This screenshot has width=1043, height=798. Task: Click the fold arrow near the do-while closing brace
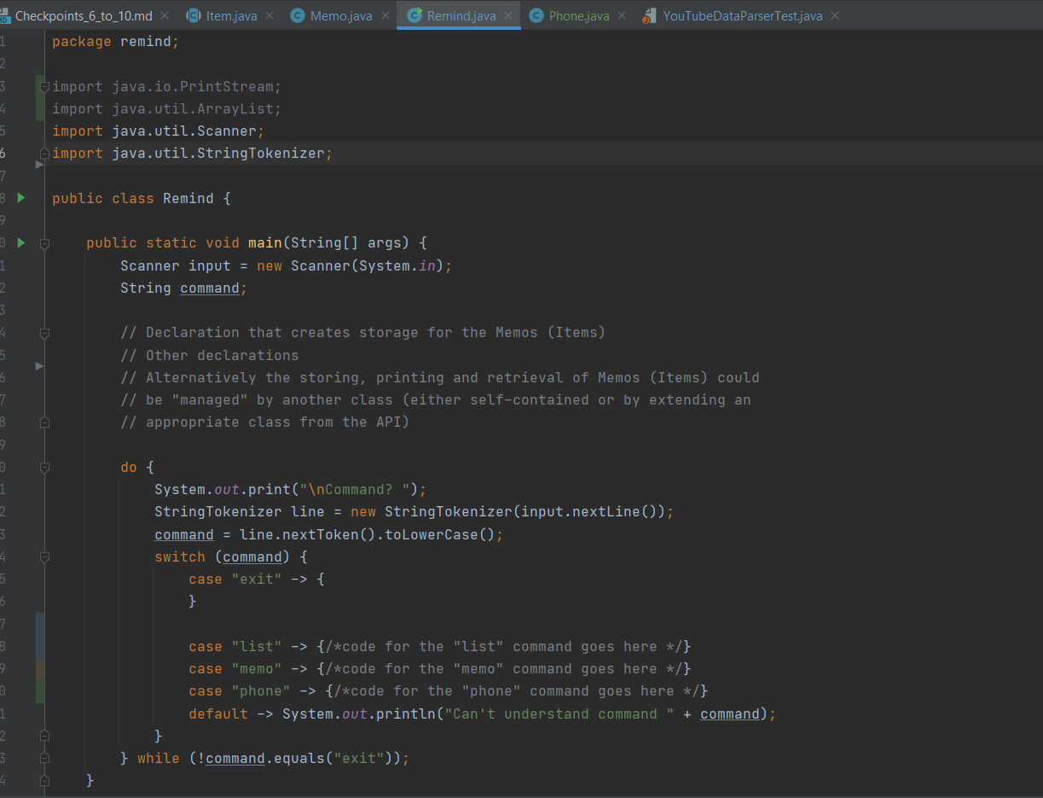(43, 757)
